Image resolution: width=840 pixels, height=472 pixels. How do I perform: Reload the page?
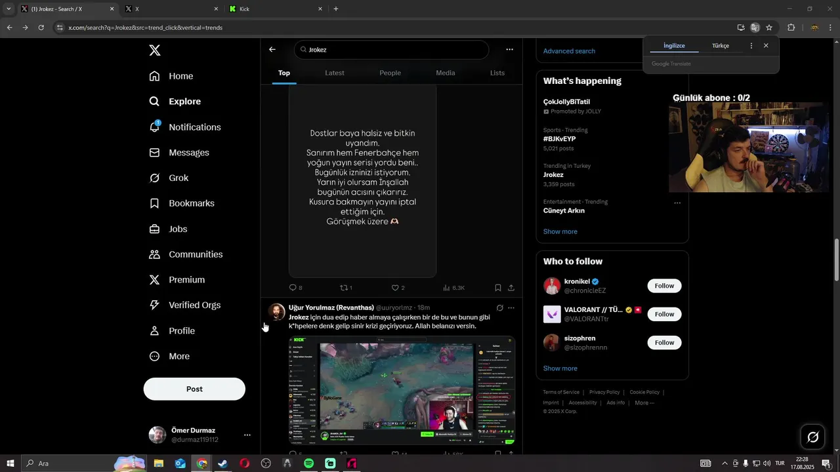point(41,28)
